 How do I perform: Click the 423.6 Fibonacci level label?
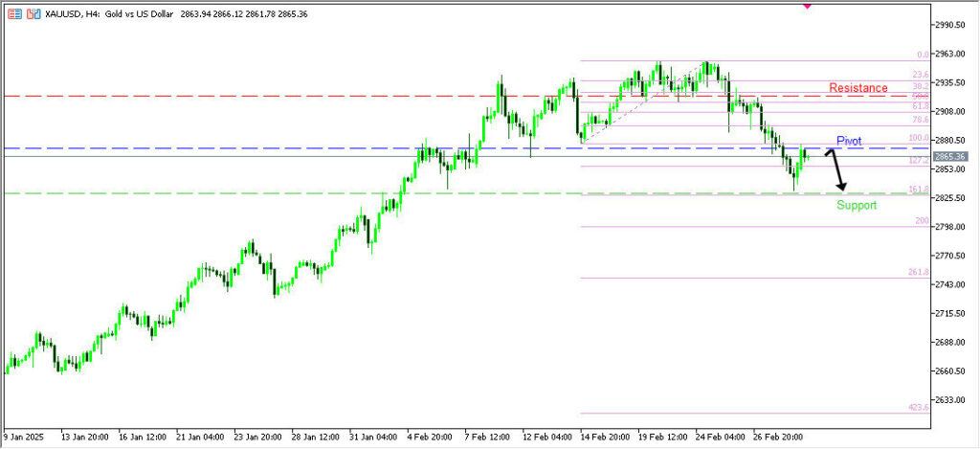[x=918, y=408]
